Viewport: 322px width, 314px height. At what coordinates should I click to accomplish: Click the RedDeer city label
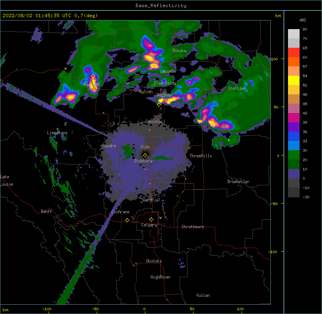165,95
